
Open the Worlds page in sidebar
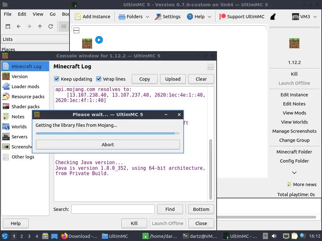[x=17, y=127]
